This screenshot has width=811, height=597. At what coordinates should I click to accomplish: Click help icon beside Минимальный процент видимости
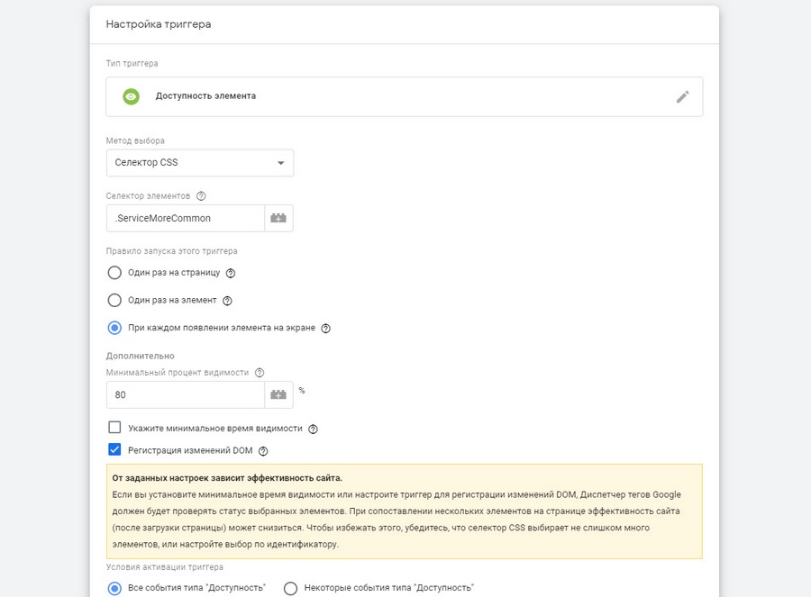[x=260, y=373]
